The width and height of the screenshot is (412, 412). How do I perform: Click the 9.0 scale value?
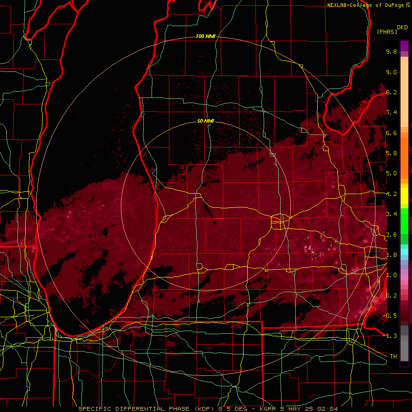pyautogui.click(x=391, y=72)
